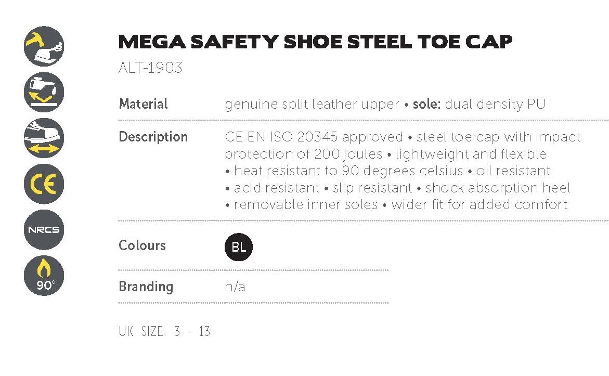Viewport: 609px width, 376px height.
Task: Select the Description row label
Action: tap(153, 137)
